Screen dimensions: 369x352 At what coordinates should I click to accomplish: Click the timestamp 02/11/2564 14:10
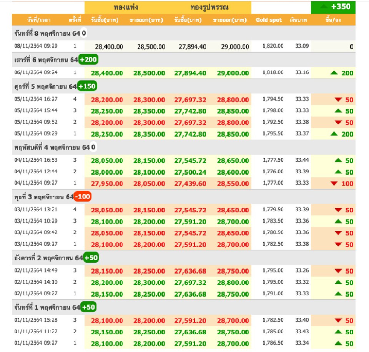click(x=36, y=282)
